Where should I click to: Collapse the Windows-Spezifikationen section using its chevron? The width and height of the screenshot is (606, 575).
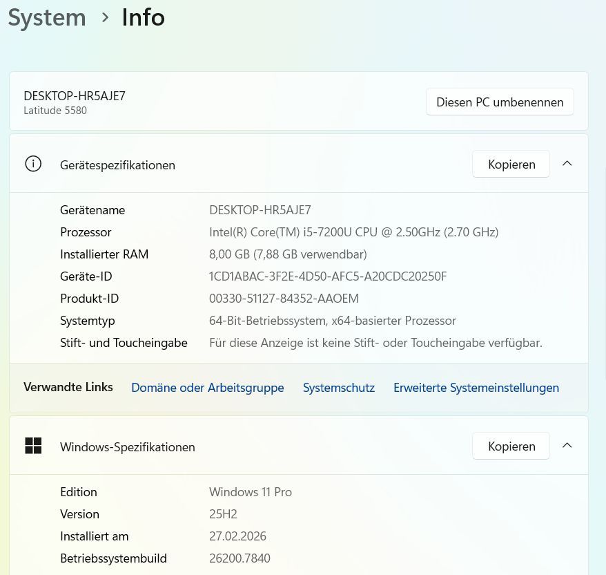pos(567,446)
